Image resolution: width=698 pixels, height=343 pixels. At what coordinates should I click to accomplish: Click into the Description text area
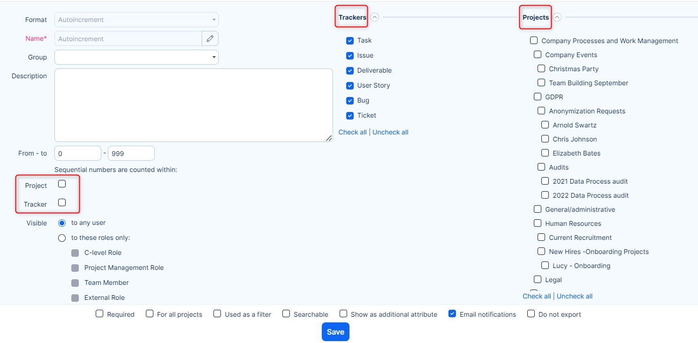coord(193,105)
